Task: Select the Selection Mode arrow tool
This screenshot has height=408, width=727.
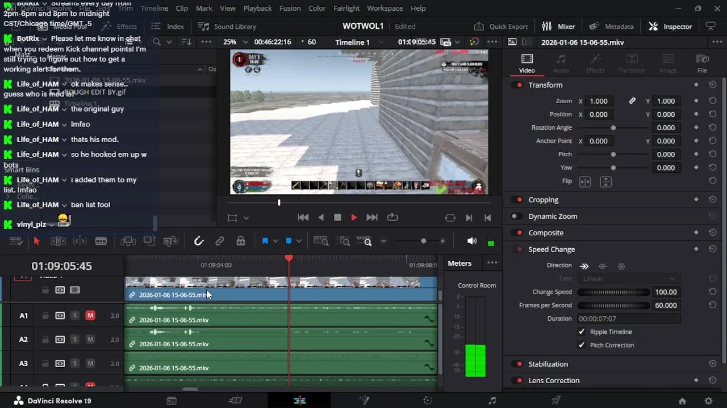Action: (36, 241)
